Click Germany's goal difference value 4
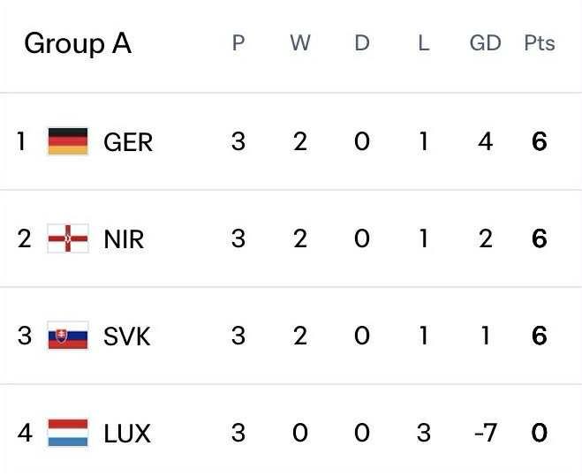 (x=485, y=141)
